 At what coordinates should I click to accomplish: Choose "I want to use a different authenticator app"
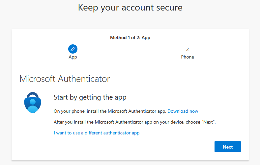click(97, 133)
